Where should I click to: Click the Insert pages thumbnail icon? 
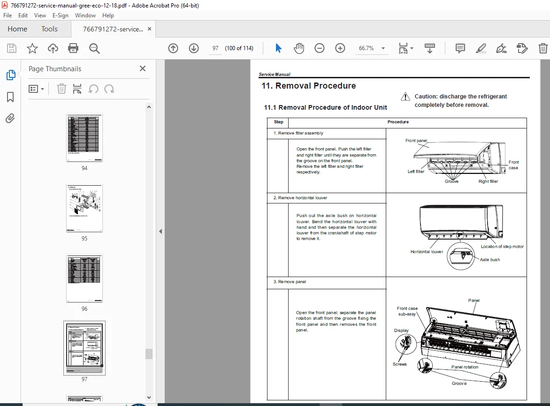(77, 89)
